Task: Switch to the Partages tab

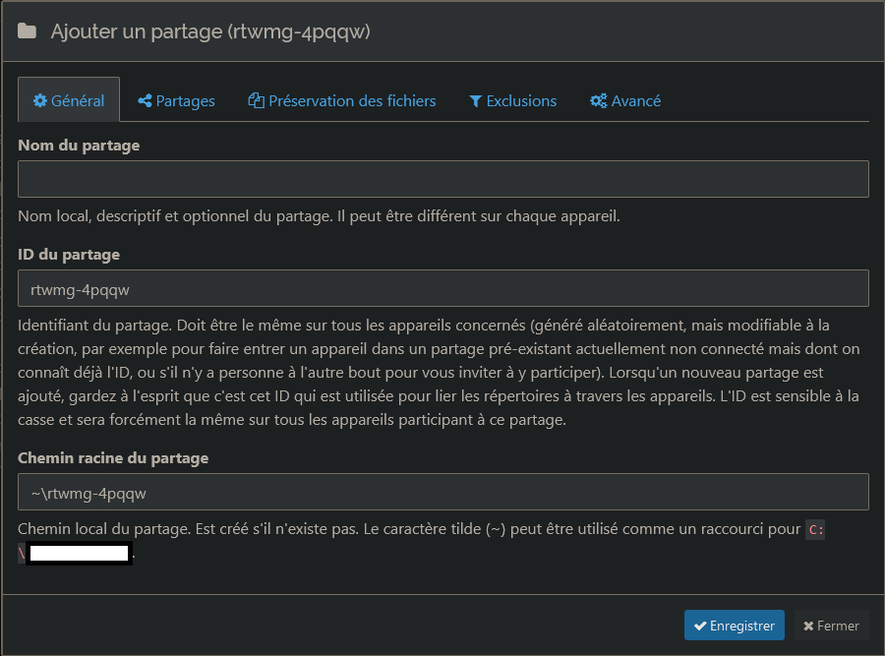Action: pos(185,100)
